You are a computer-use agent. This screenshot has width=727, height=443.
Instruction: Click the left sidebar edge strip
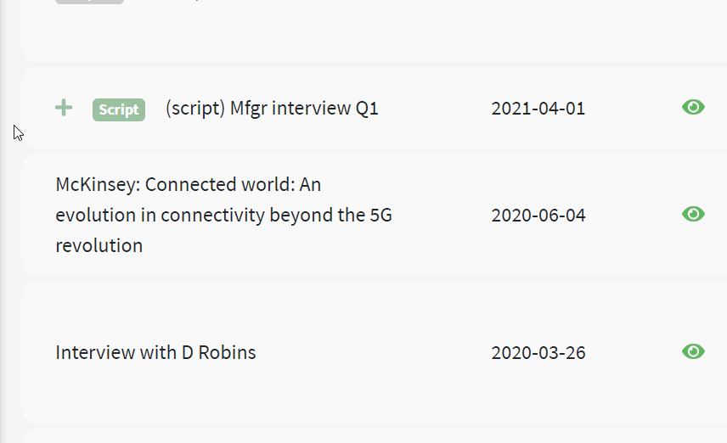click(8, 255)
